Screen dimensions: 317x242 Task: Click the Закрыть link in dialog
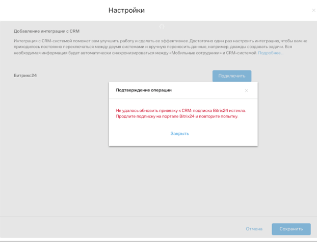180,133
